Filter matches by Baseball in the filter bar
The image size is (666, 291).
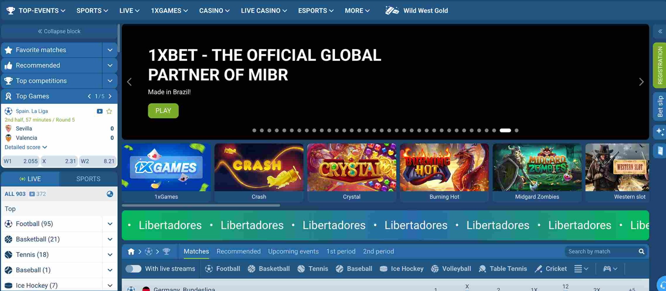pyautogui.click(x=354, y=269)
